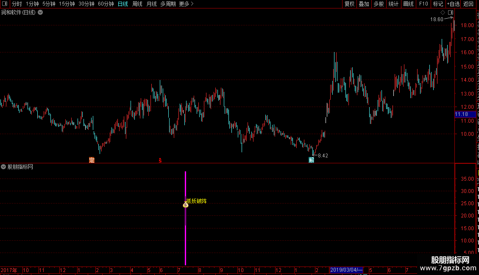This screenshot has height=275, width=479.
Task: Click the teal 解 marker icon
Action: [311, 160]
